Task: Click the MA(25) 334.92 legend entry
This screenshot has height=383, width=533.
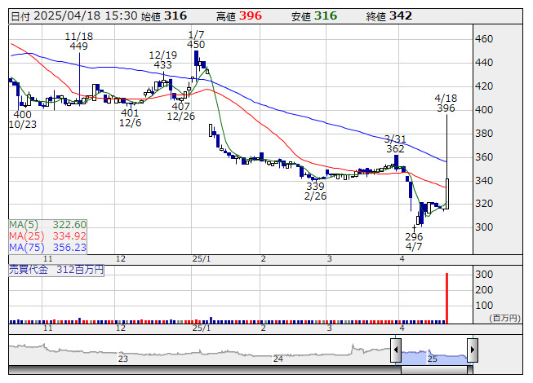Action: click(47, 236)
